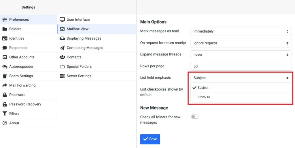The image size is (295, 148).
Task: Click the Filters funnel icon
Action: coord(5,114)
